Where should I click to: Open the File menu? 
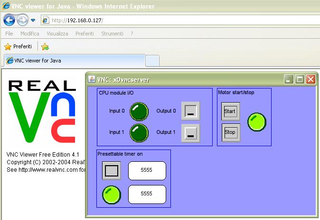point(9,34)
